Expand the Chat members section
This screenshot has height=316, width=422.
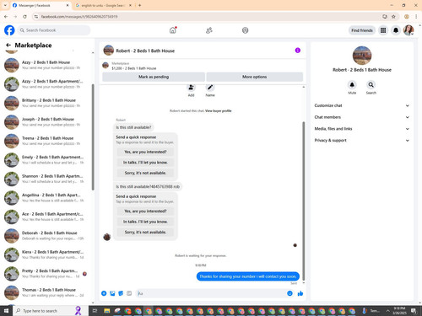[x=362, y=117]
